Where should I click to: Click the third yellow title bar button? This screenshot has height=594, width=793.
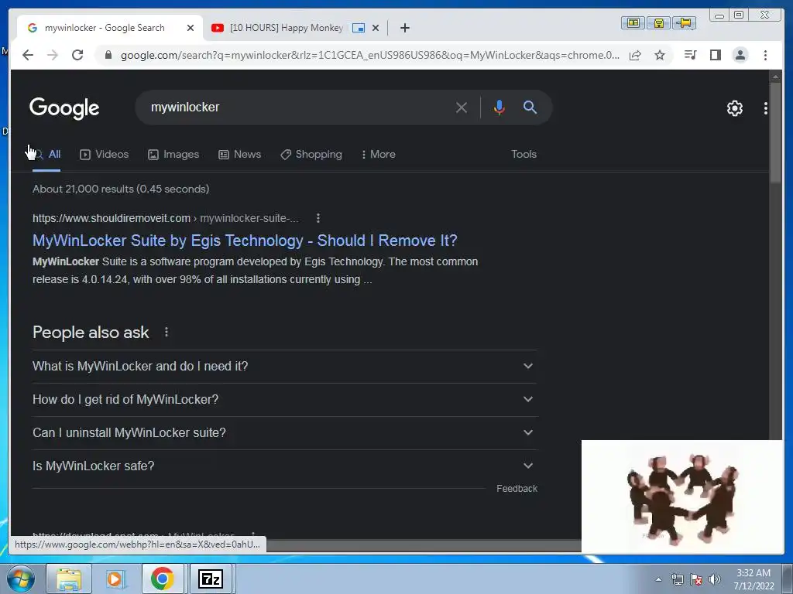click(685, 22)
